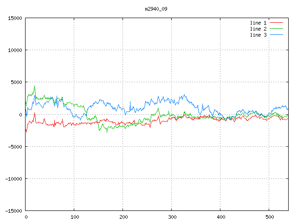Click the -15000 y-axis tick label
The width and height of the screenshot is (297, 223).
point(13,210)
